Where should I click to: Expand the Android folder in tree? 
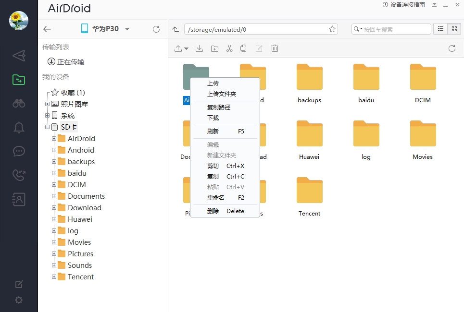pyautogui.click(x=54, y=150)
